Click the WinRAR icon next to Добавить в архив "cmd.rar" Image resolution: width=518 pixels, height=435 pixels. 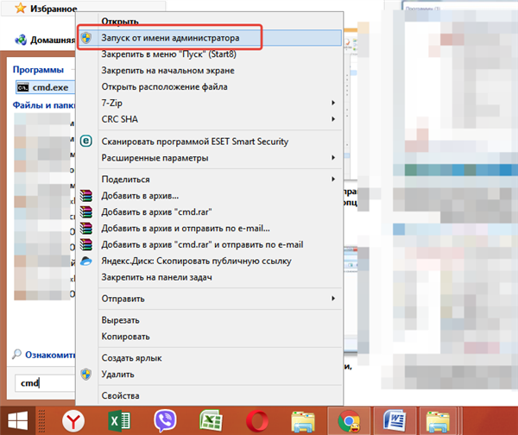click(86, 211)
